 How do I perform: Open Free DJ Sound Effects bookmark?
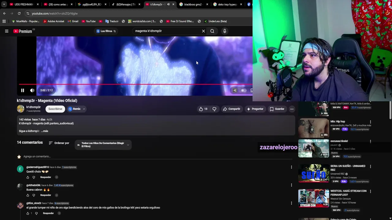tap(180, 21)
